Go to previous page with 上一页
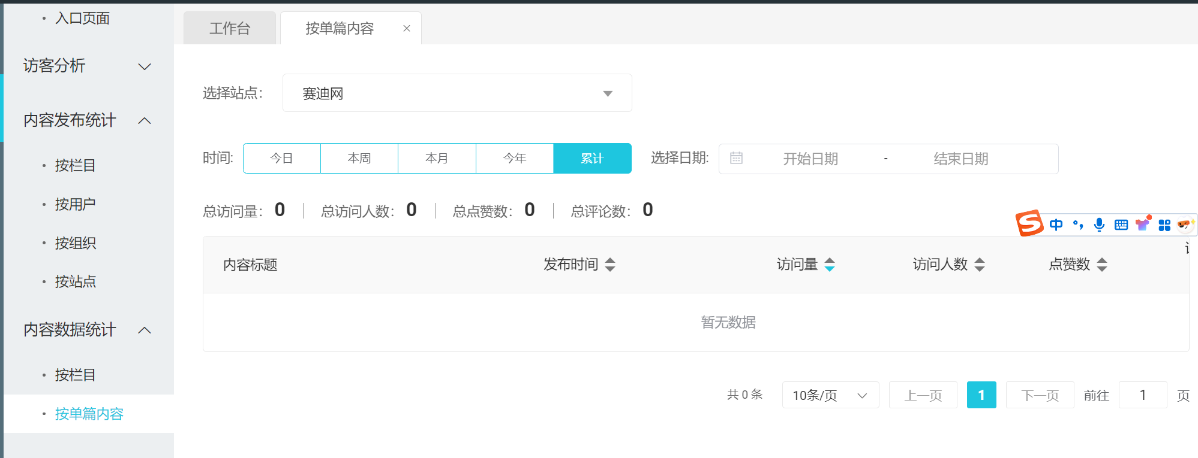Screen dimensions: 1198x458 (x=923, y=395)
